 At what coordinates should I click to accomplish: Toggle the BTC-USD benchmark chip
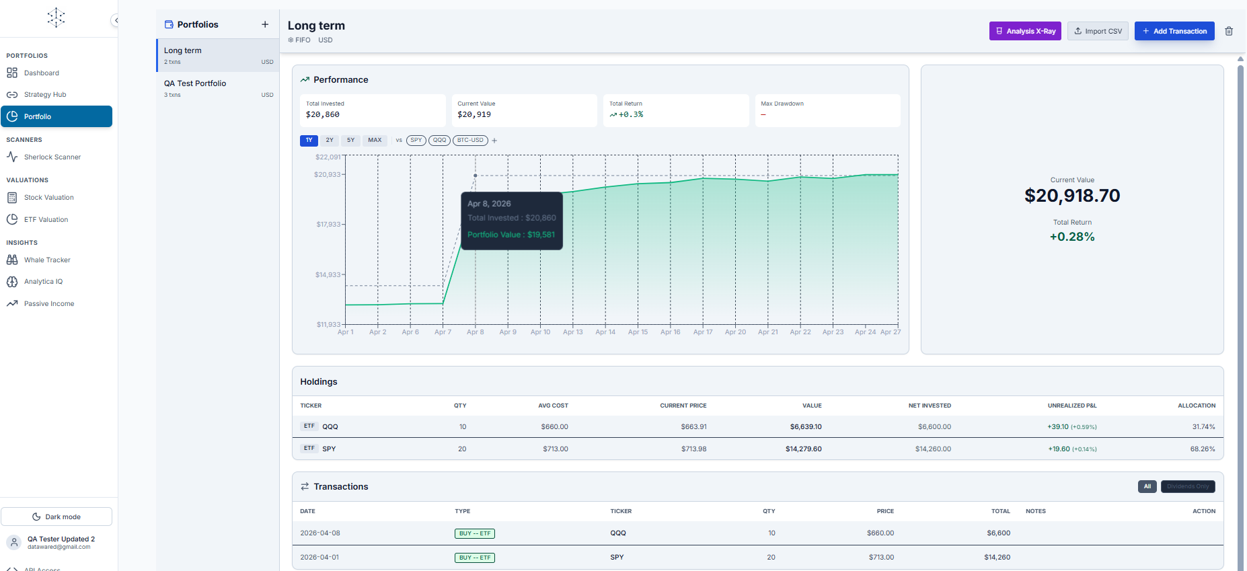click(x=471, y=141)
